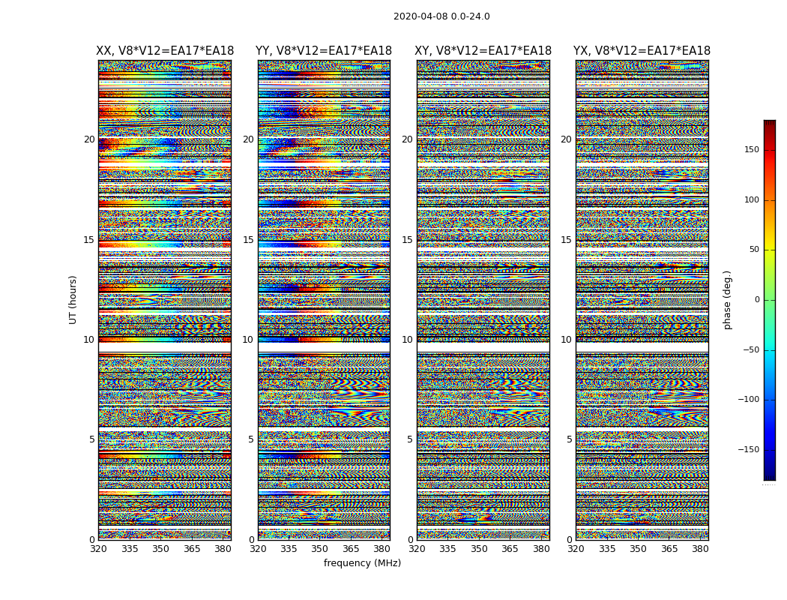Click the colorbar tick label −150

point(748,449)
